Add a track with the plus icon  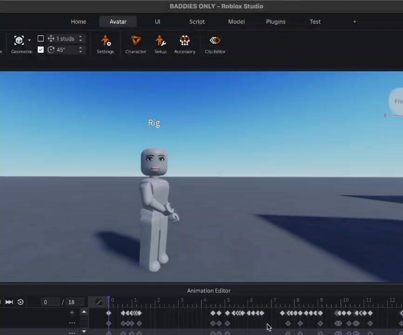point(72,312)
